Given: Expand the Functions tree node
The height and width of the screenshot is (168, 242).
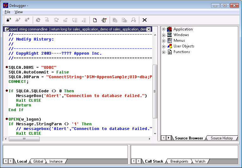Looking at the screenshot, I should (x=164, y=52).
